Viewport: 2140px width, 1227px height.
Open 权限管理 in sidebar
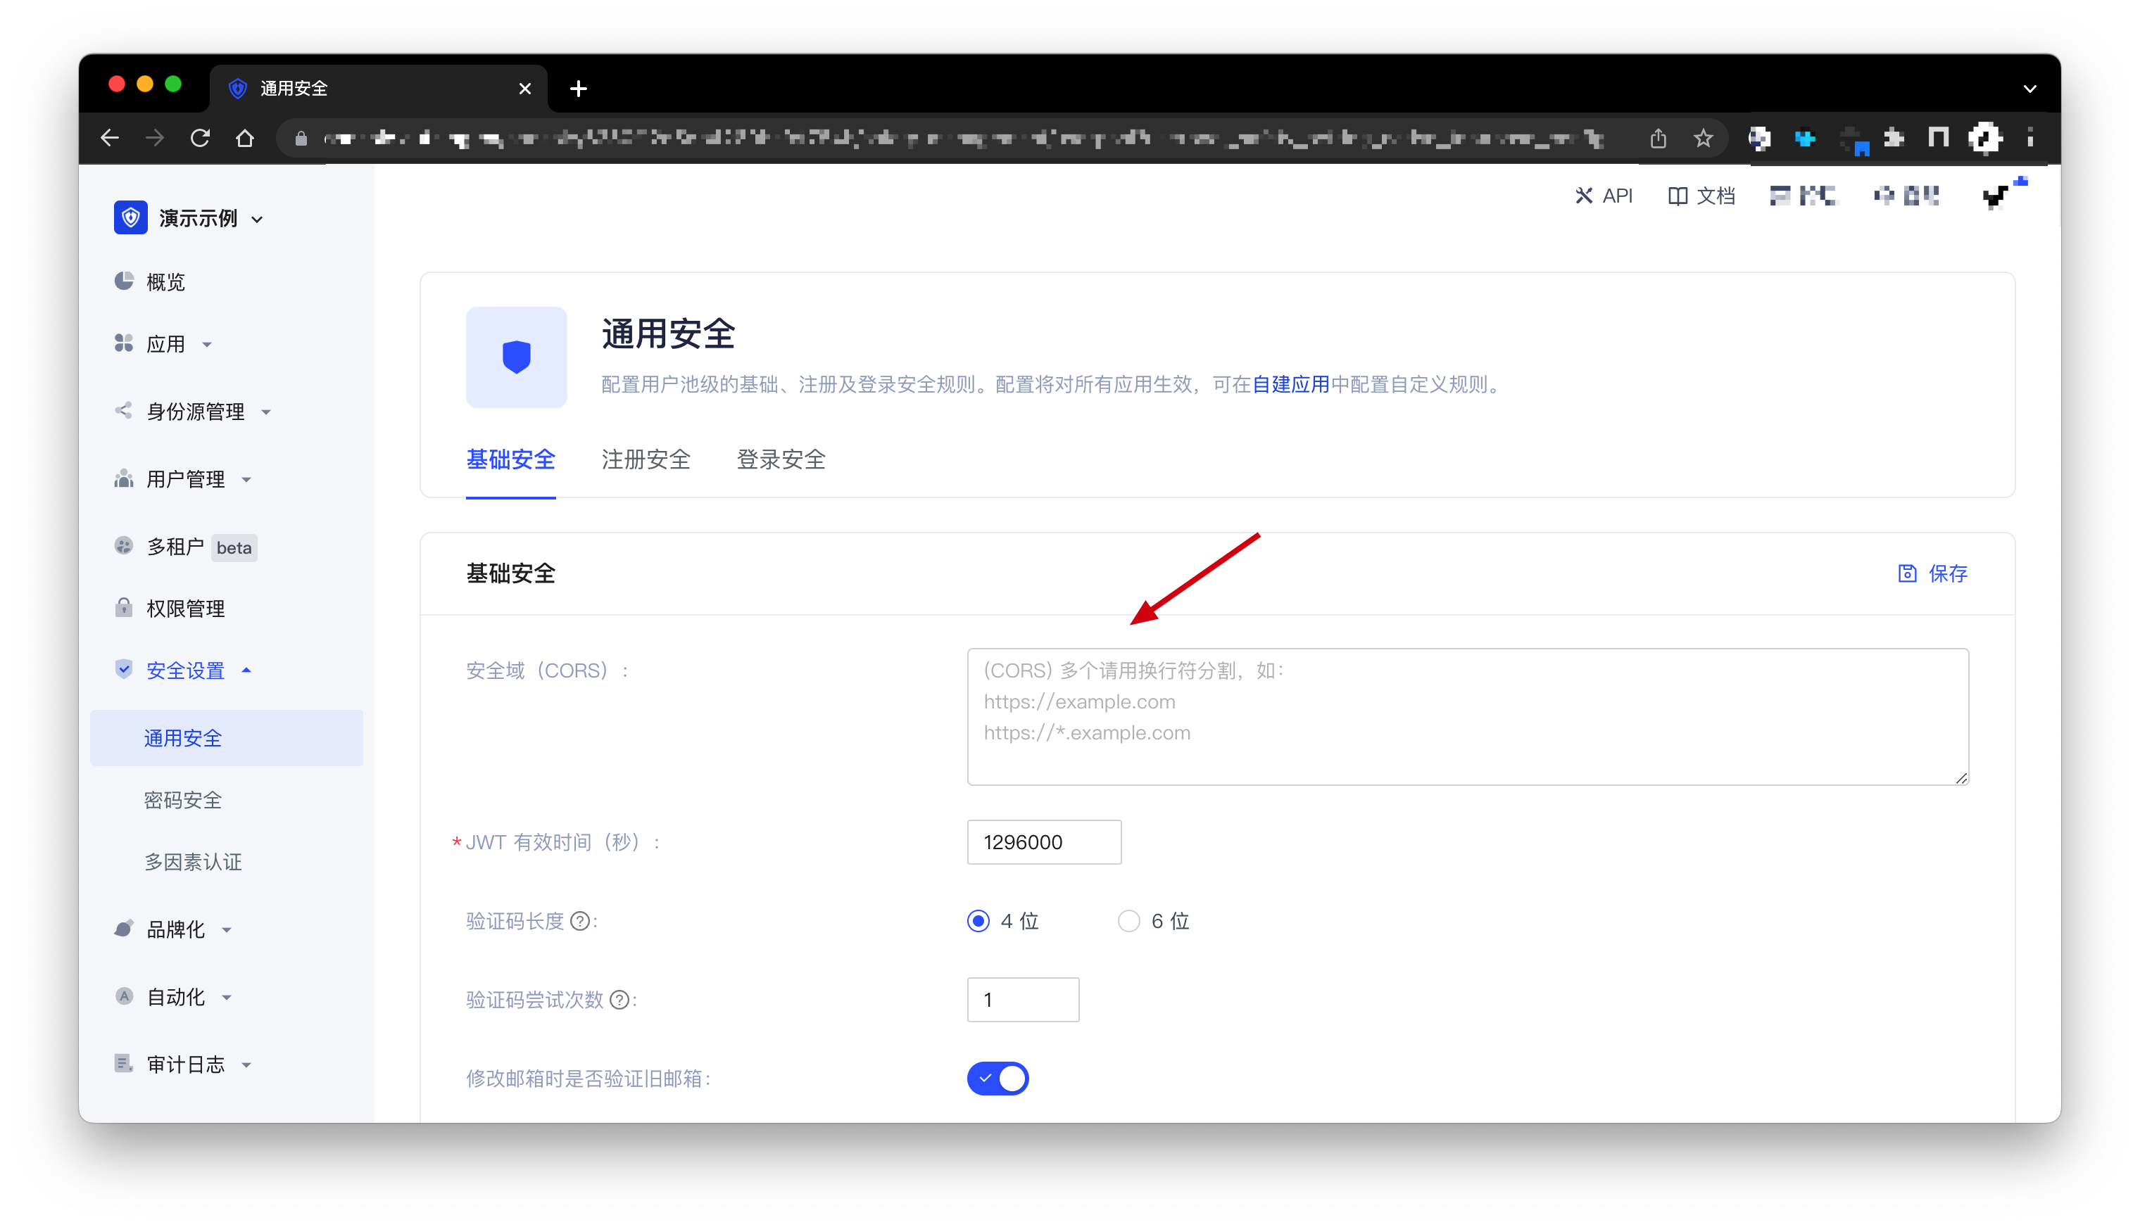pyautogui.click(x=169, y=609)
